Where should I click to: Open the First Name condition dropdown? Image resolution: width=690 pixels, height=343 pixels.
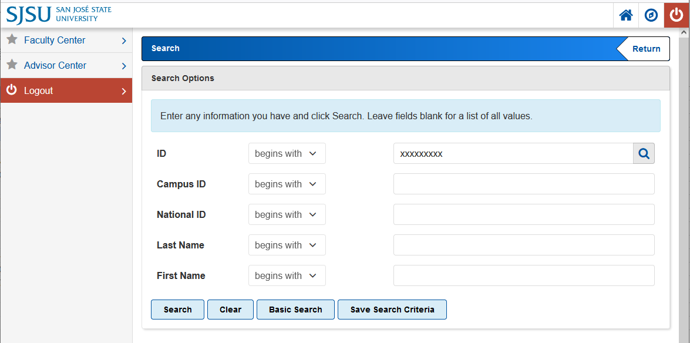coord(287,275)
